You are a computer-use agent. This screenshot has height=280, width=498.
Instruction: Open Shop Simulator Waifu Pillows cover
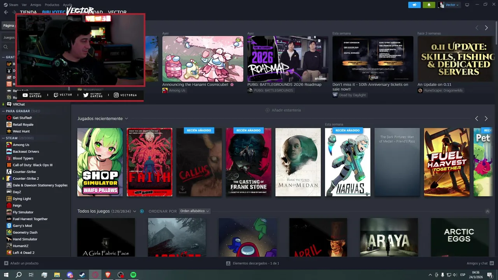click(x=100, y=162)
